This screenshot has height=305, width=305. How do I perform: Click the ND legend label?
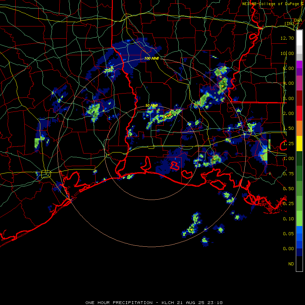pos(291,264)
